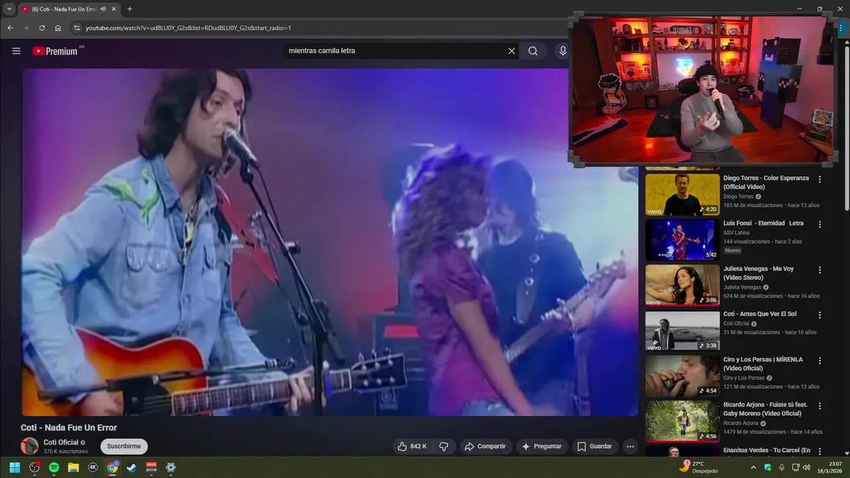850x478 pixels.
Task: Open title 'Enanitos Verdes - Tu Carcel'
Action: tap(766, 450)
